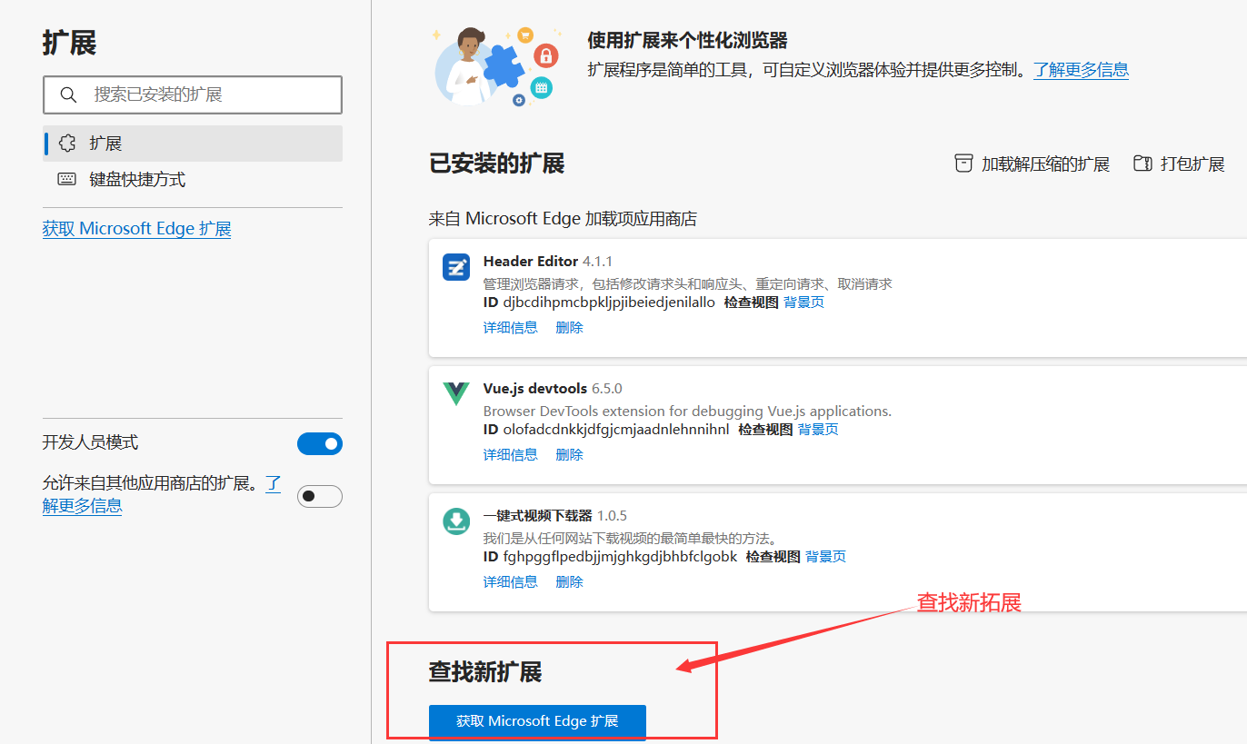Image resolution: width=1247 pixels, height=744 pixels.
Task: Click the 一键式视频下载器 1.0.5 title
Action: coord(554,516)
